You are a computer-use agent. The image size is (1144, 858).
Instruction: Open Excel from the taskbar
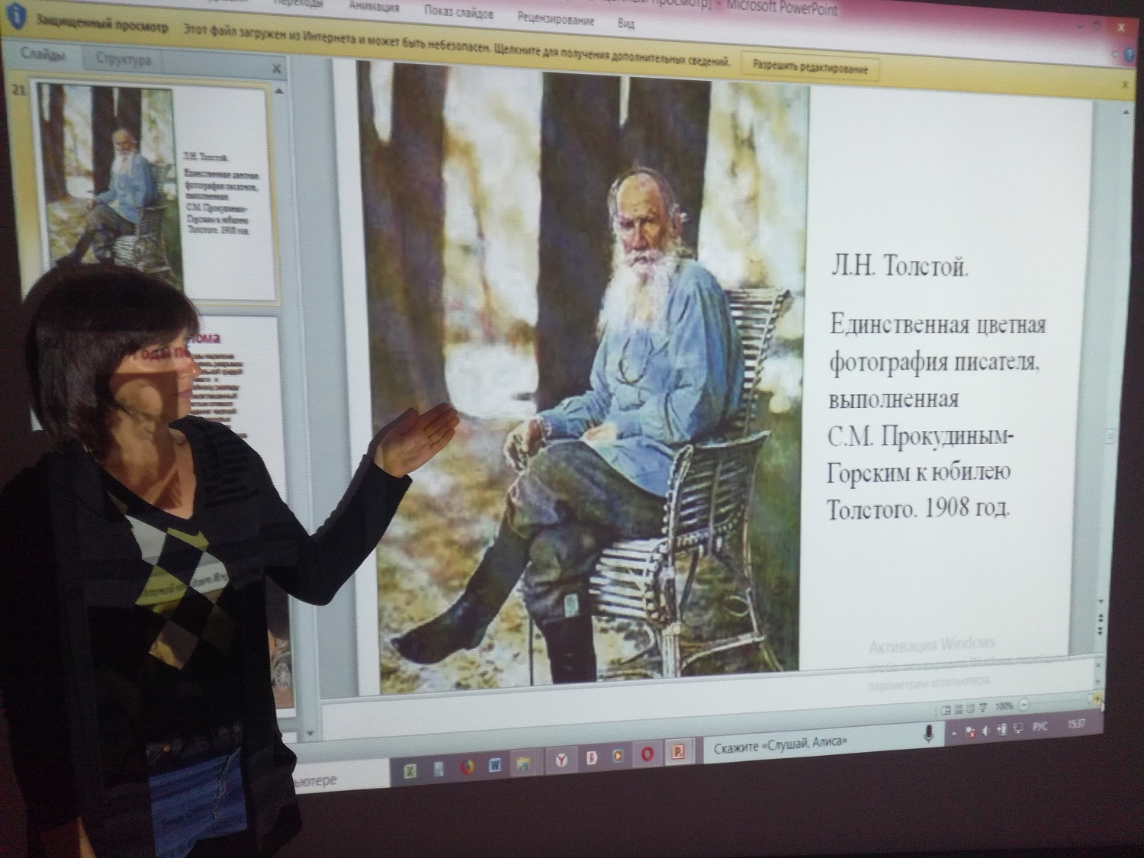click(410, 770)
